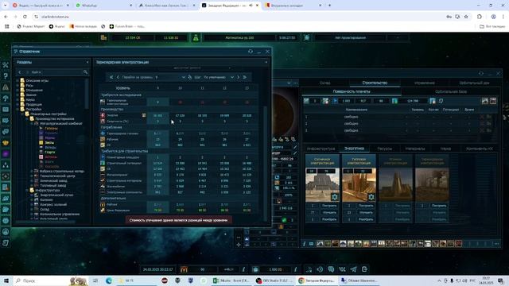Open the tools icon in left sidebar
This screenshot has width=509, height=286.
pos(6,65)
